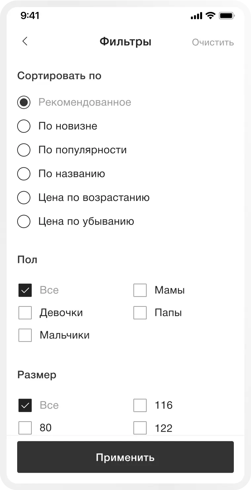Select the По новизне sort option
This screenshot has height=490, width=251.
coord(24,126)
